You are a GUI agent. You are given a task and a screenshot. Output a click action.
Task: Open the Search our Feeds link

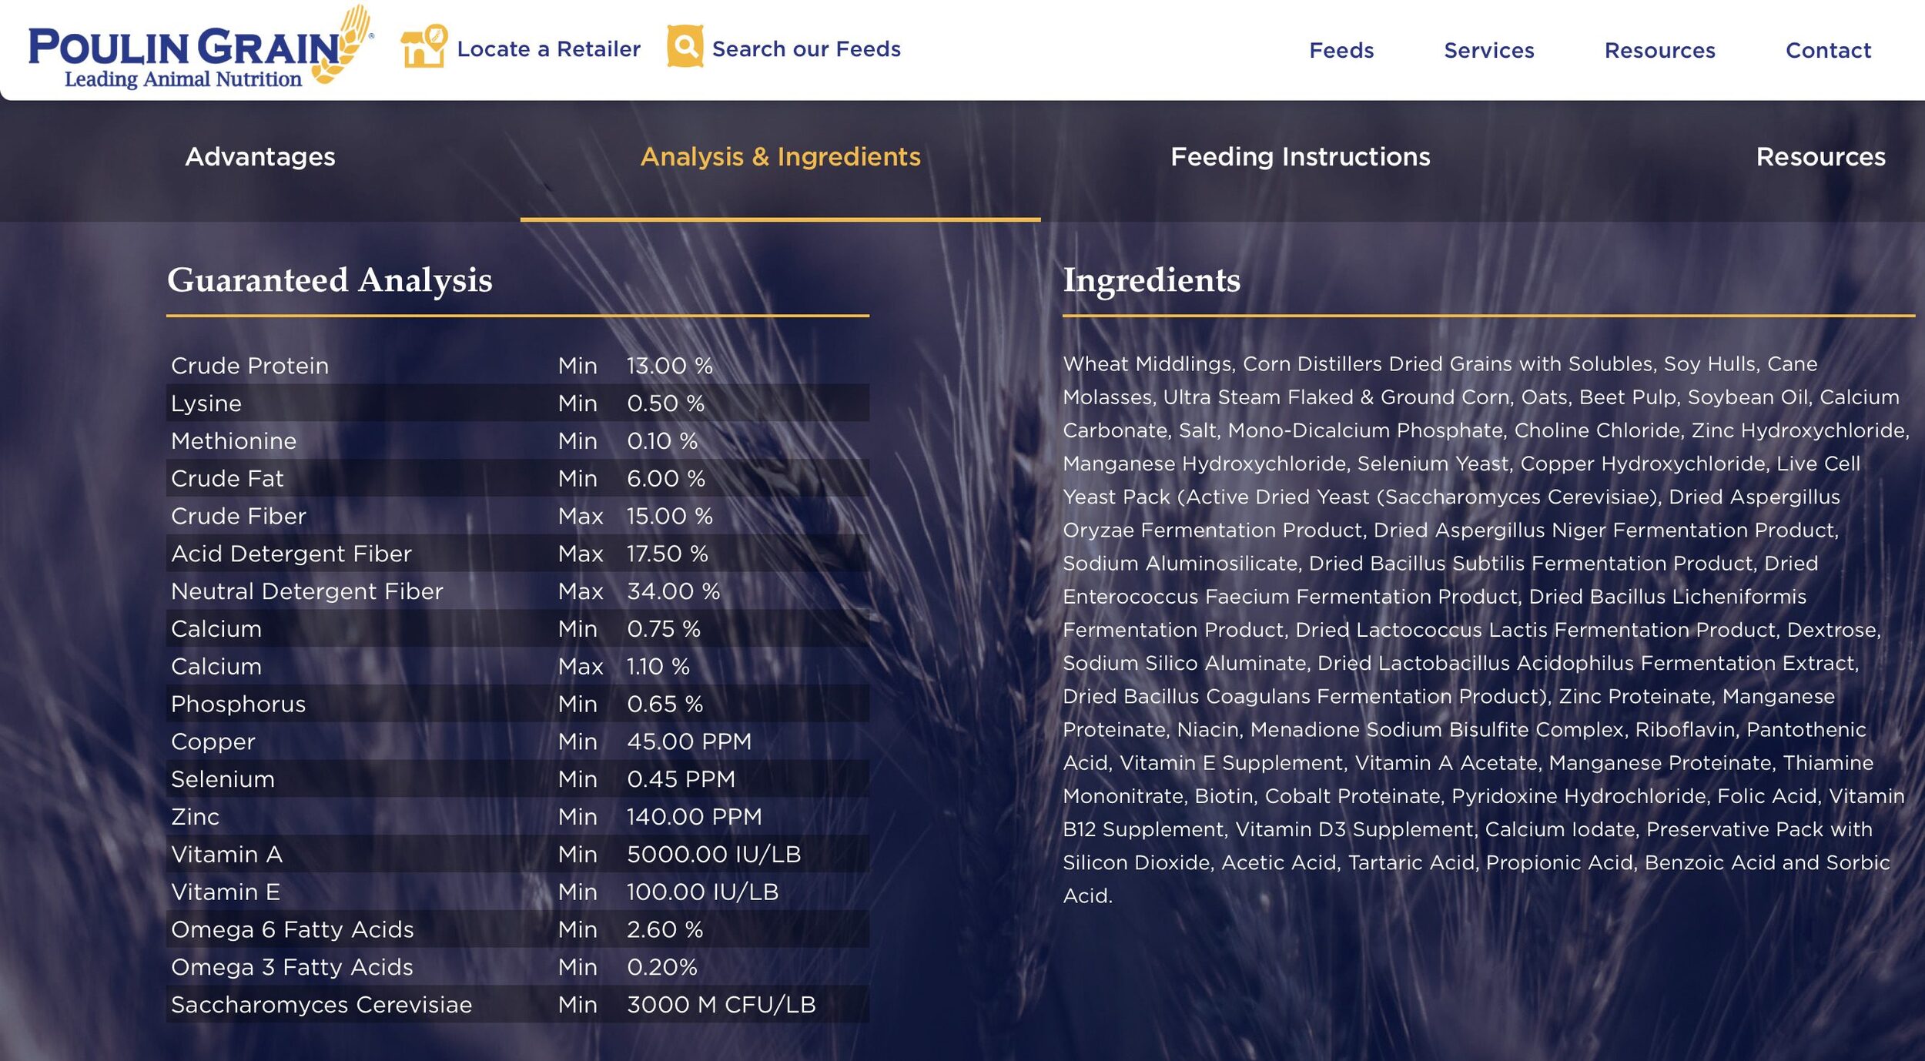coord(805,49)
